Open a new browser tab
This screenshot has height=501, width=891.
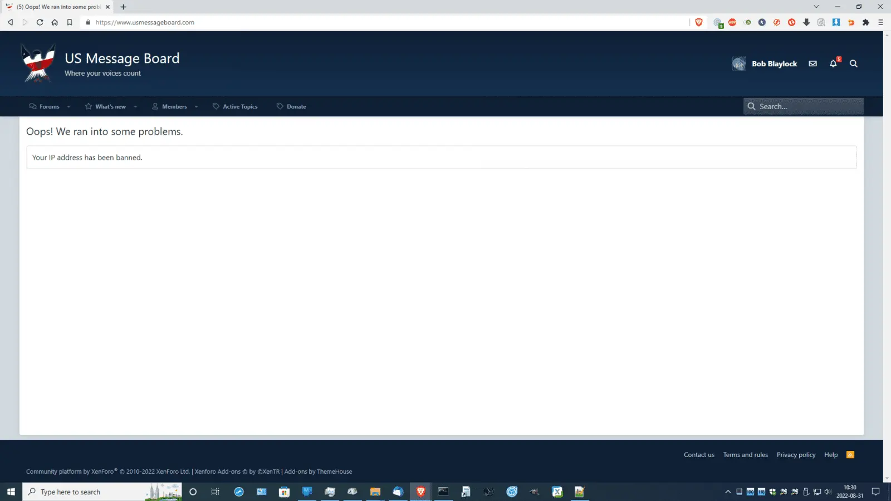point(123,7)
